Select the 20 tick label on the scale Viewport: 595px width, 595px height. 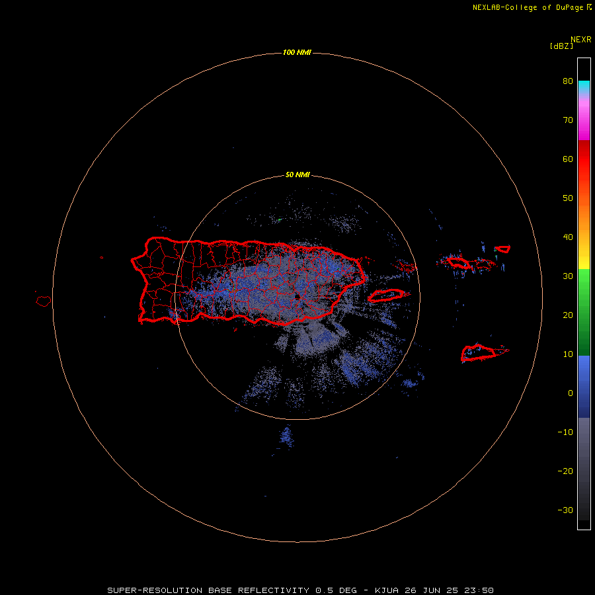tap(568, 315)
